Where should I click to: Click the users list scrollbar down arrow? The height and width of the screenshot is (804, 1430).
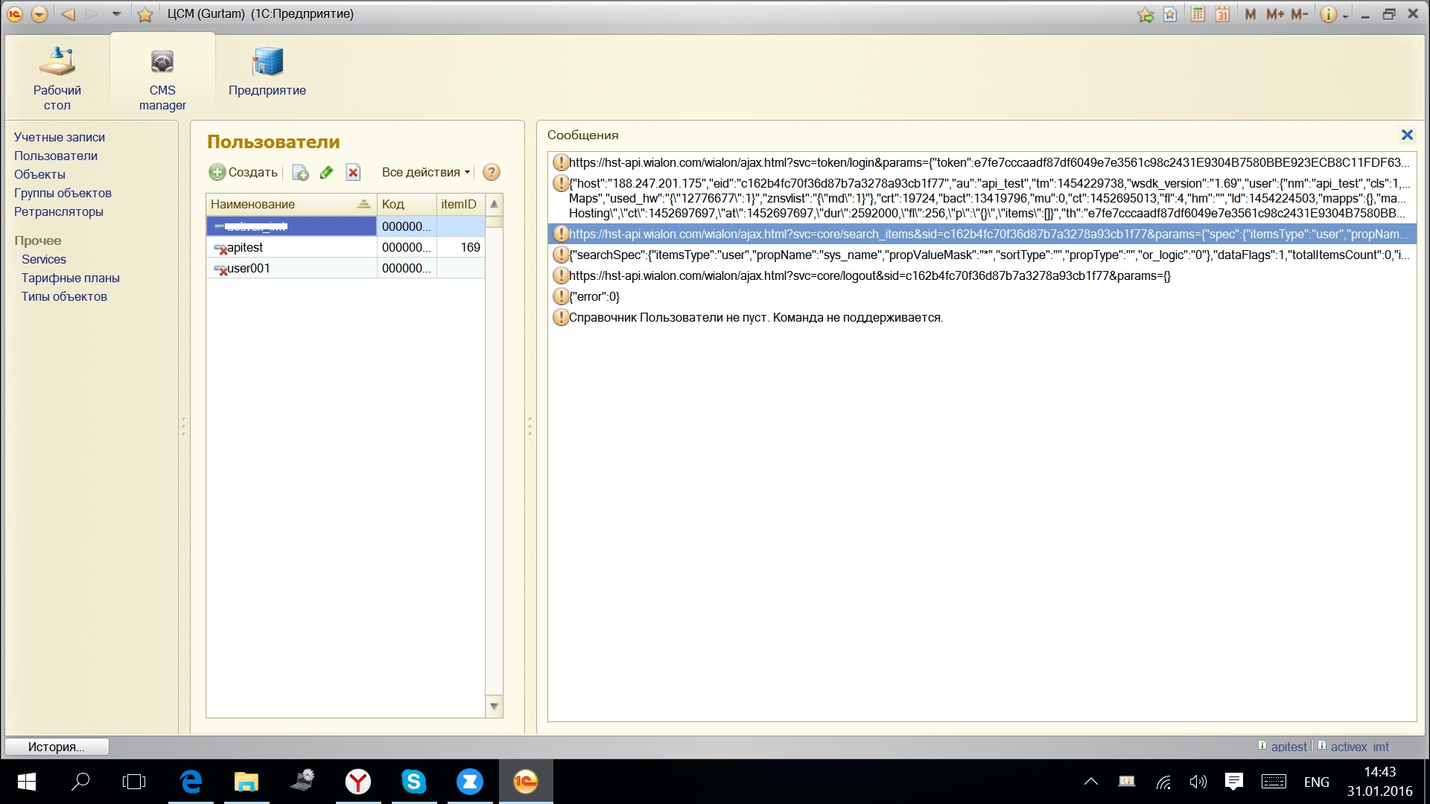tap(494, 706)
